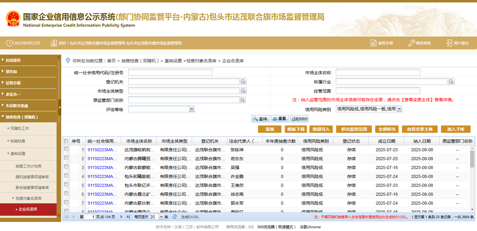Tick the checkbox for row 1 张铄坤
The height and width of the screenshot is (231, 477).
point(66,149)
